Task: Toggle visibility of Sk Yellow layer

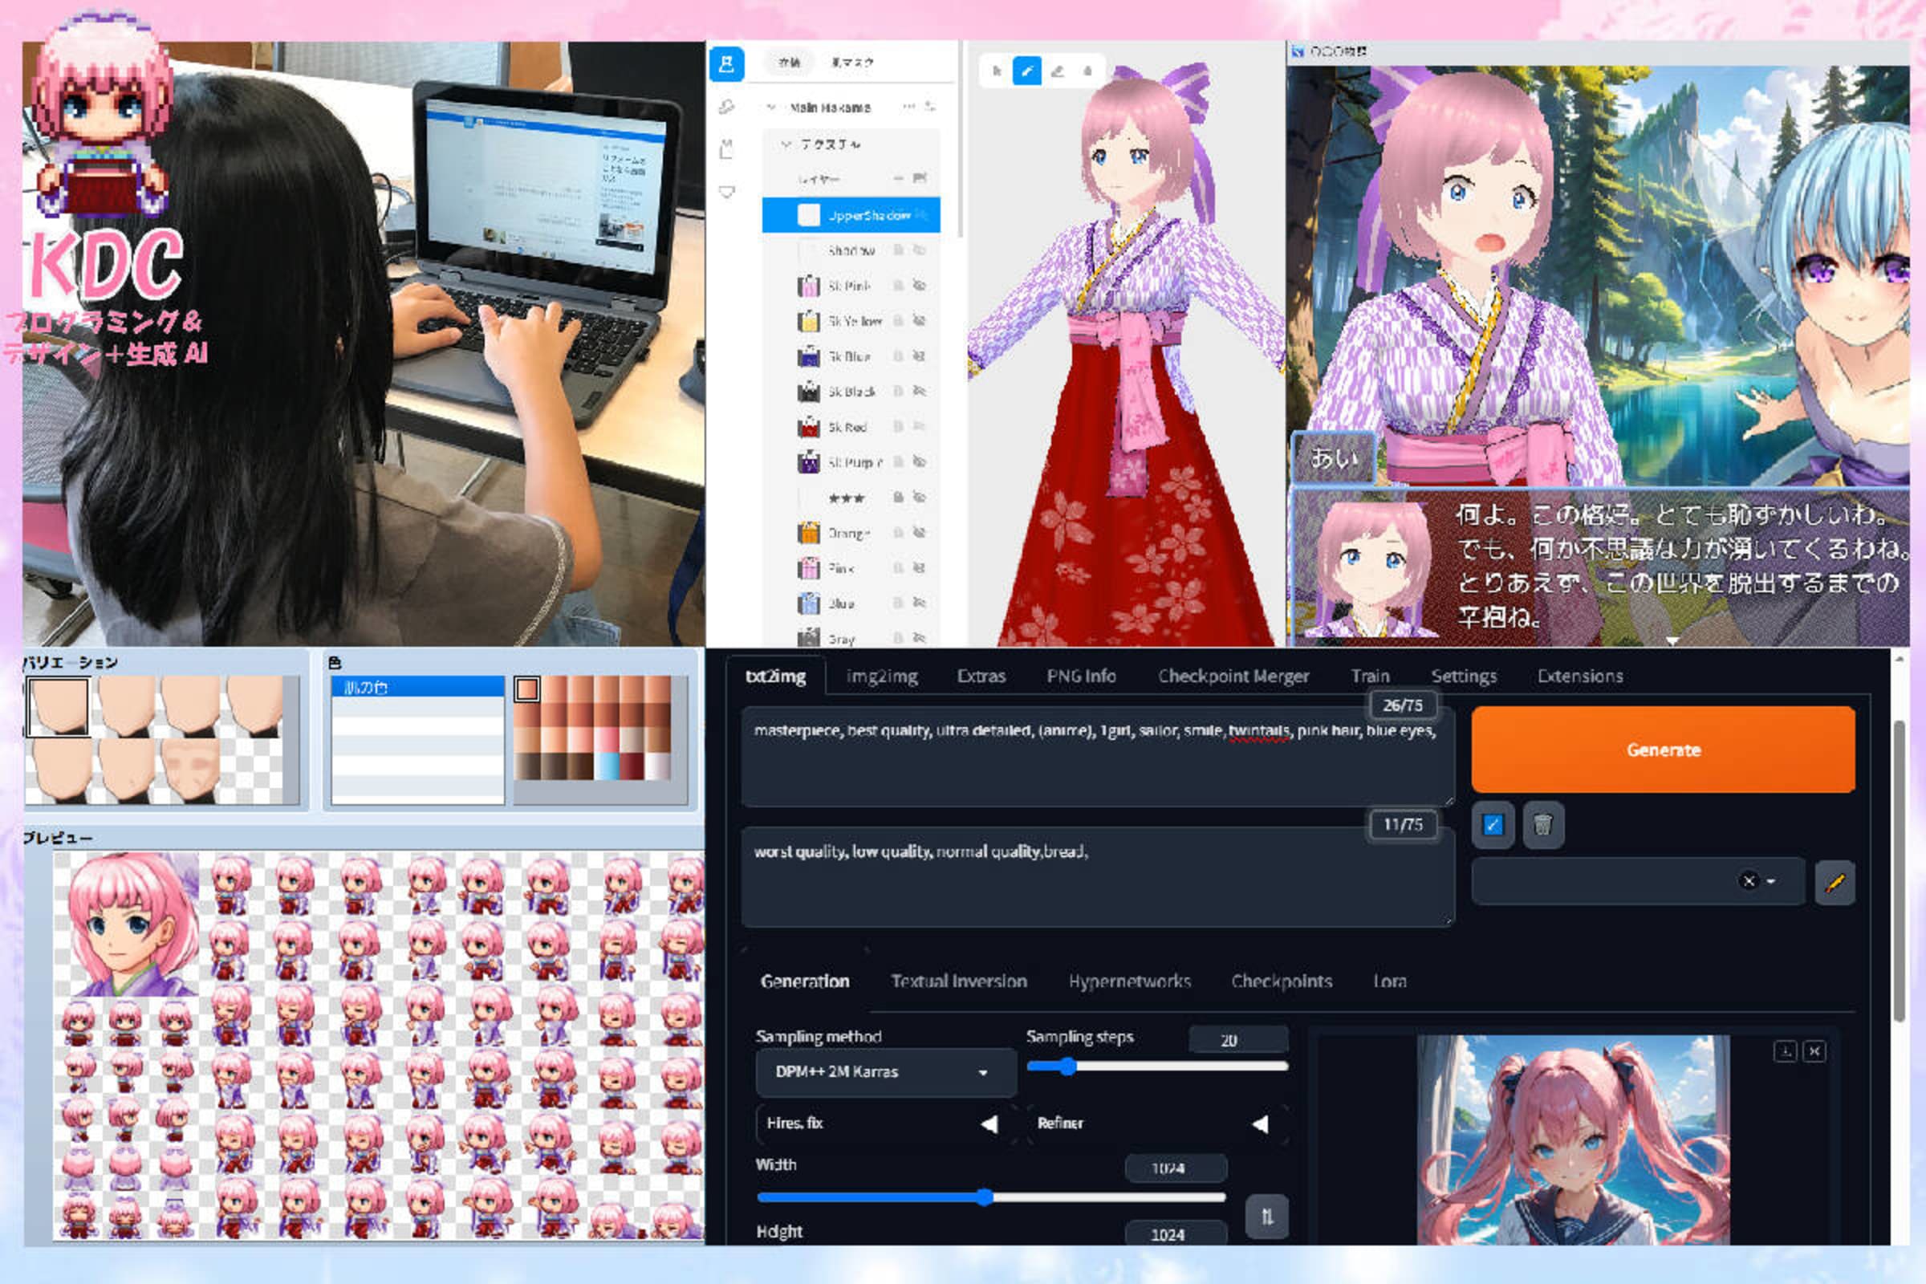Action: pyautogui.click(x=919, y=321)
